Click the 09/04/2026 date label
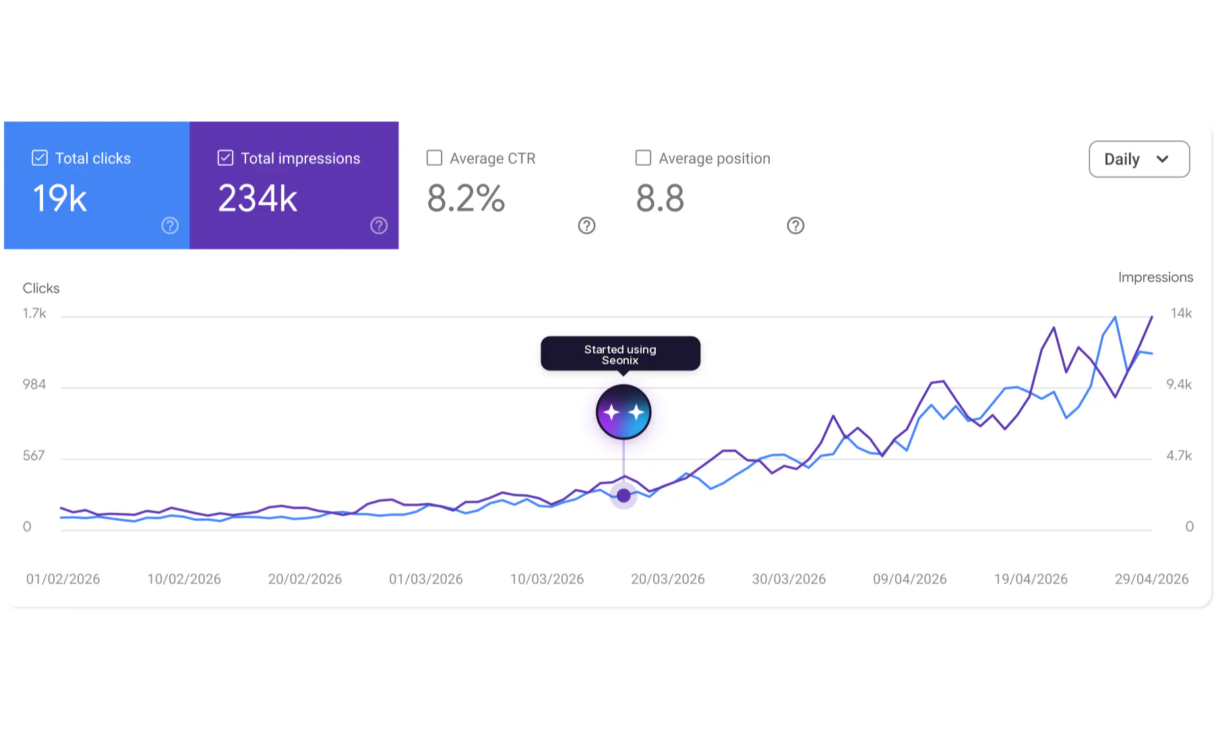Screen dimensions: 1216x729 coord(910,579)
